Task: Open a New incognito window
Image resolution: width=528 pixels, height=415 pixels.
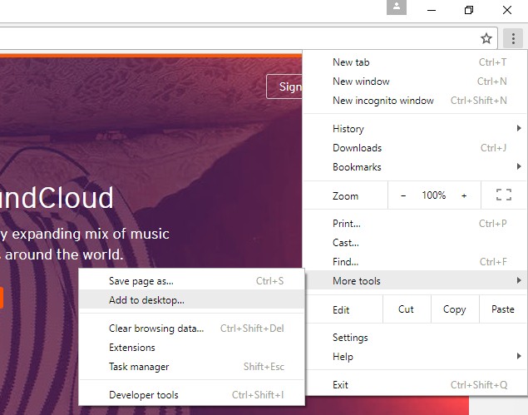Action: (382, 101)
